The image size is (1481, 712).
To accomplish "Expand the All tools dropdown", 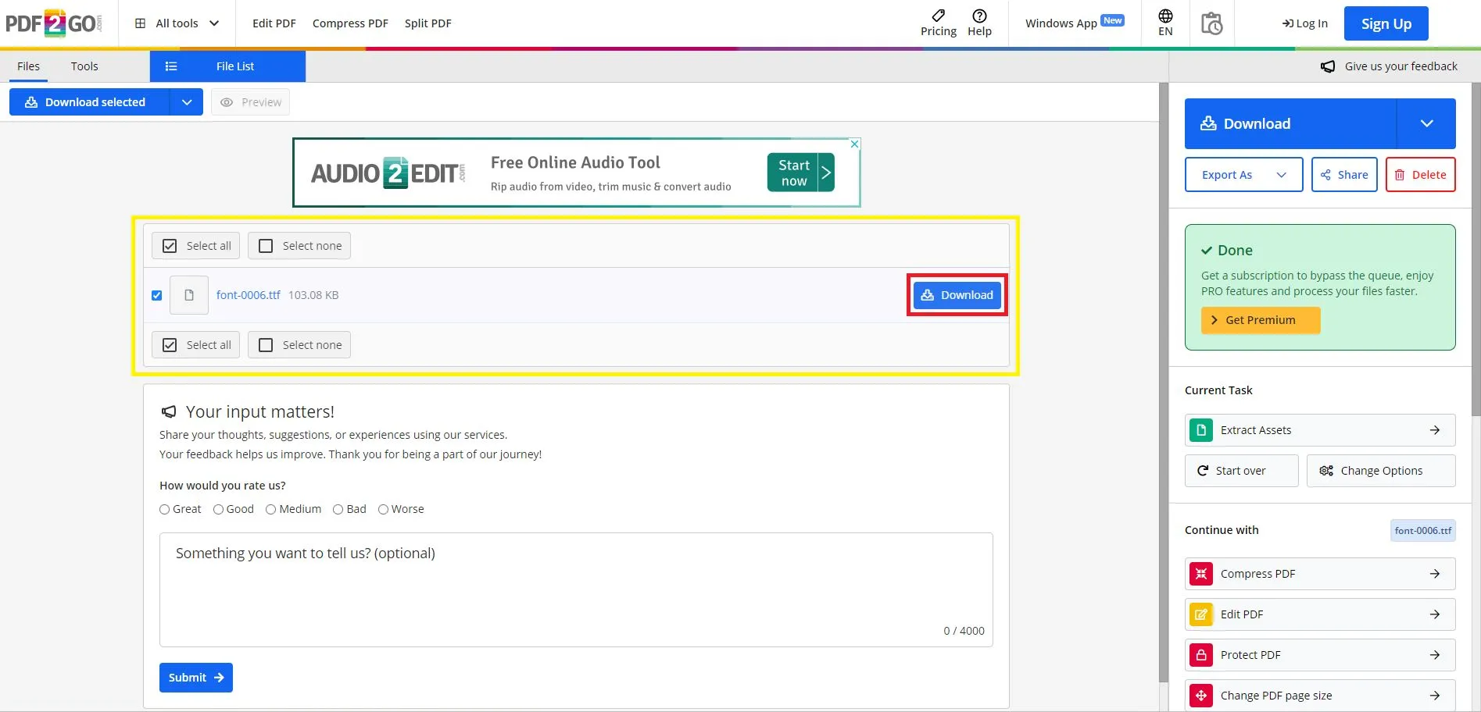I will pyautogui.click(x=177, y=23).
